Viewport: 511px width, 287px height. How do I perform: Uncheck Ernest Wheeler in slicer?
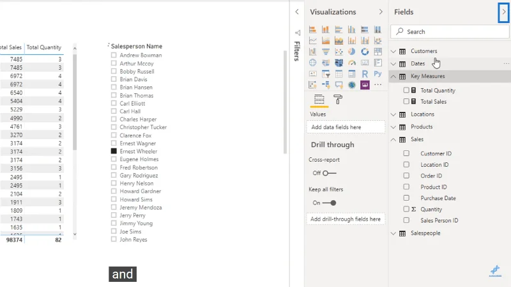(x=114, y=151)
